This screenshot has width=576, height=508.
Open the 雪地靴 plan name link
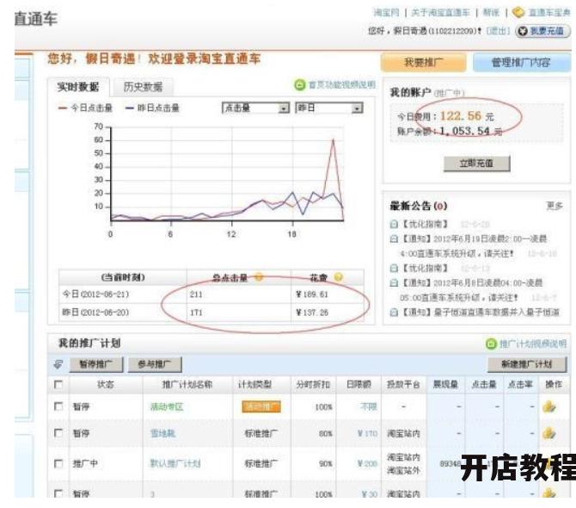pos(162,434)
